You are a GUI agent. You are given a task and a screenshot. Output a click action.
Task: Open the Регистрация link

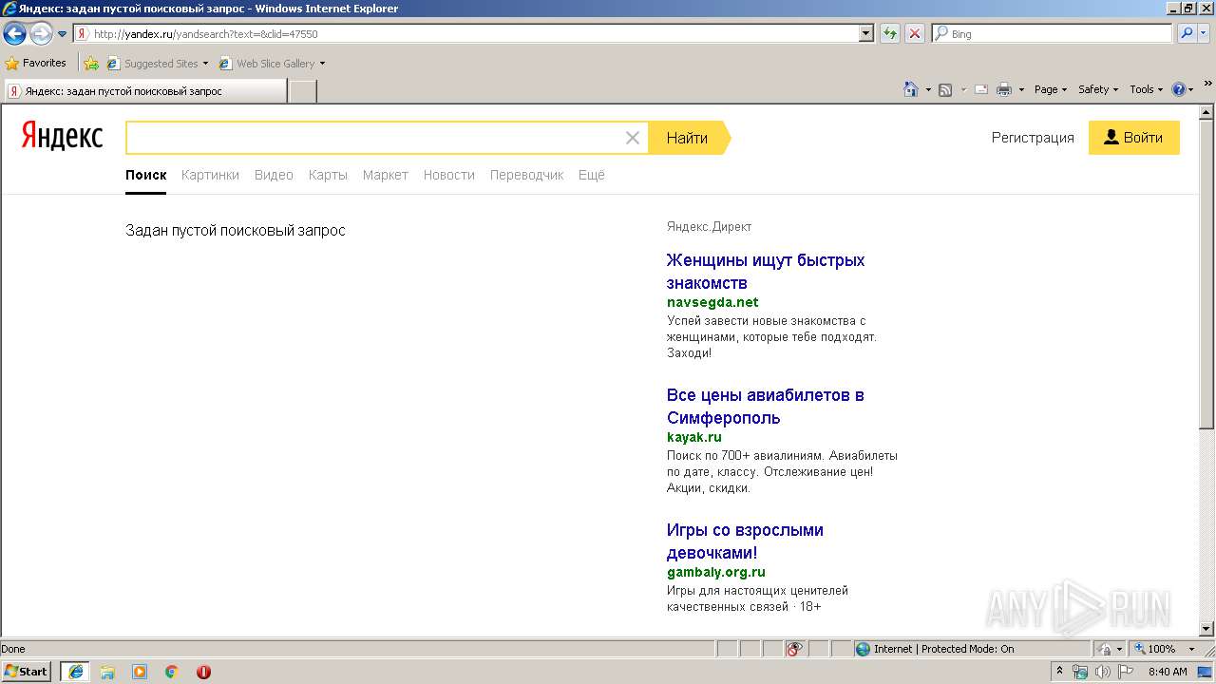tap(1033, 138)
